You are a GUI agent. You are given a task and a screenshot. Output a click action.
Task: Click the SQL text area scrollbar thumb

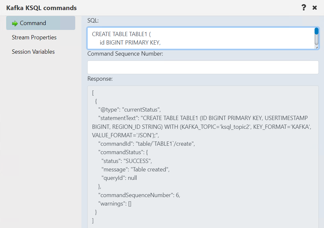[317, 31]
